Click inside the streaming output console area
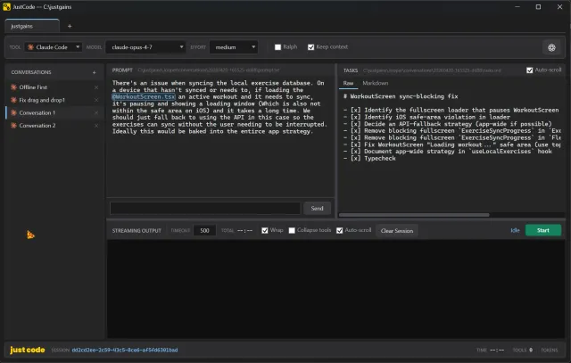The image size is (571, 363). (335, 289)
